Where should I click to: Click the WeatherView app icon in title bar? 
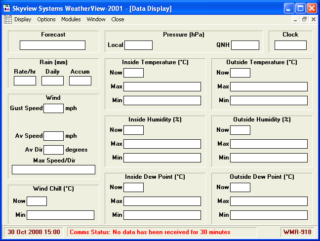pos(7,8)
